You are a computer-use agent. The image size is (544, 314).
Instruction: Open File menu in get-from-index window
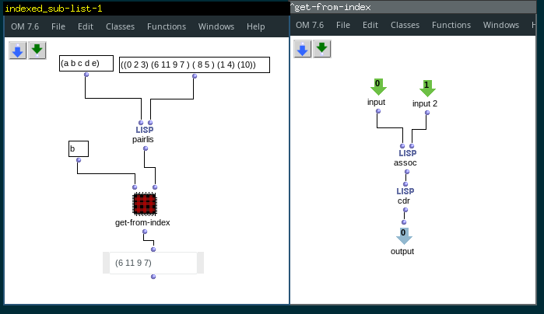click(342, 25)
